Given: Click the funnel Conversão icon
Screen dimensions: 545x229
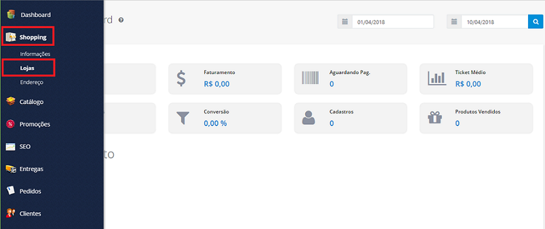Looking at the screenshot, I should (x=183, y=118).
